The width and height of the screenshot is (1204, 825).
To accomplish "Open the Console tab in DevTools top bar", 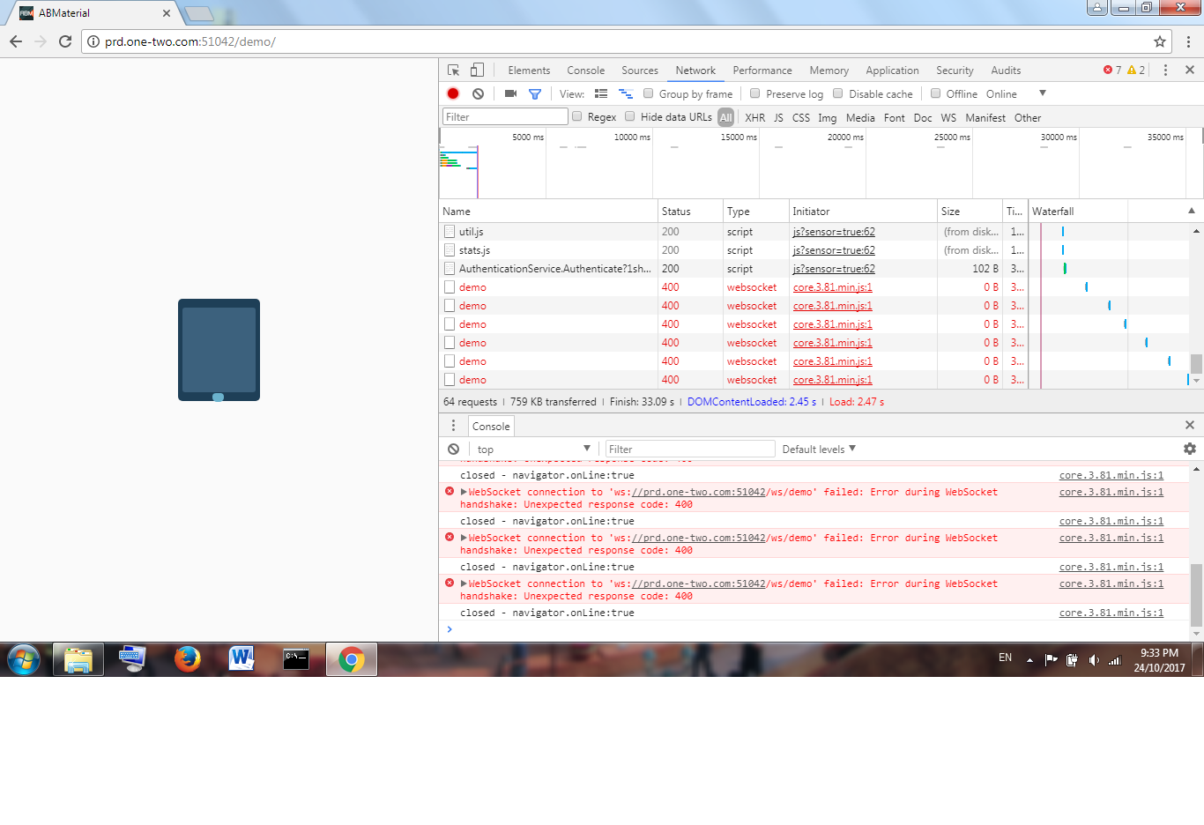I will pyautogui.click(x=586, y=71).
